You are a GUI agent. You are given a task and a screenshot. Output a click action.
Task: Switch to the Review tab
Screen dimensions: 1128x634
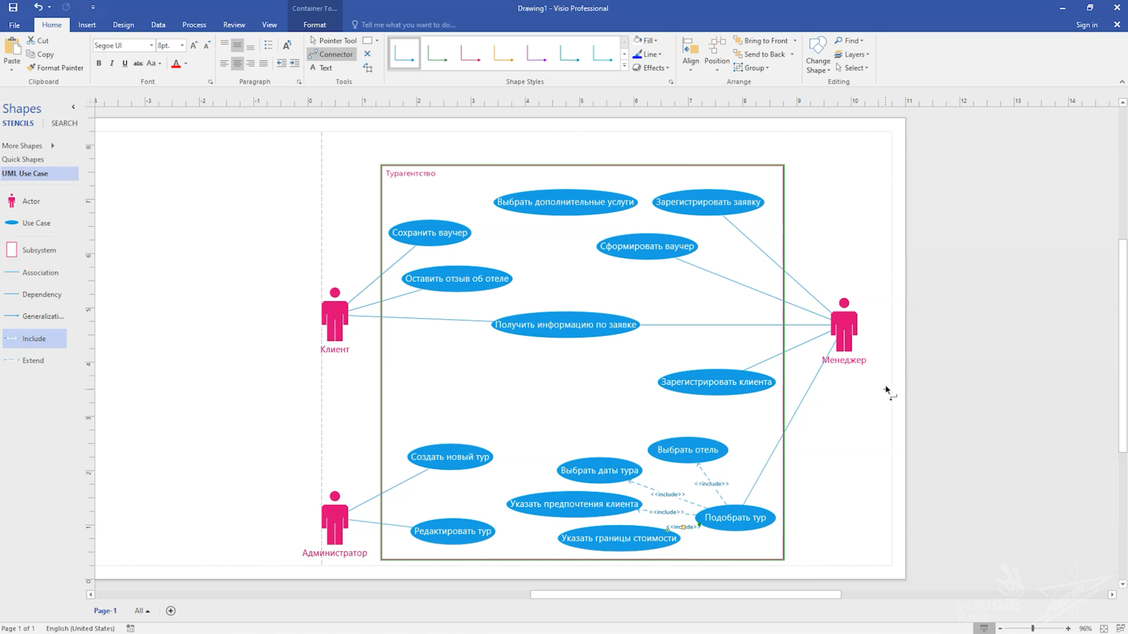[234, 25]
